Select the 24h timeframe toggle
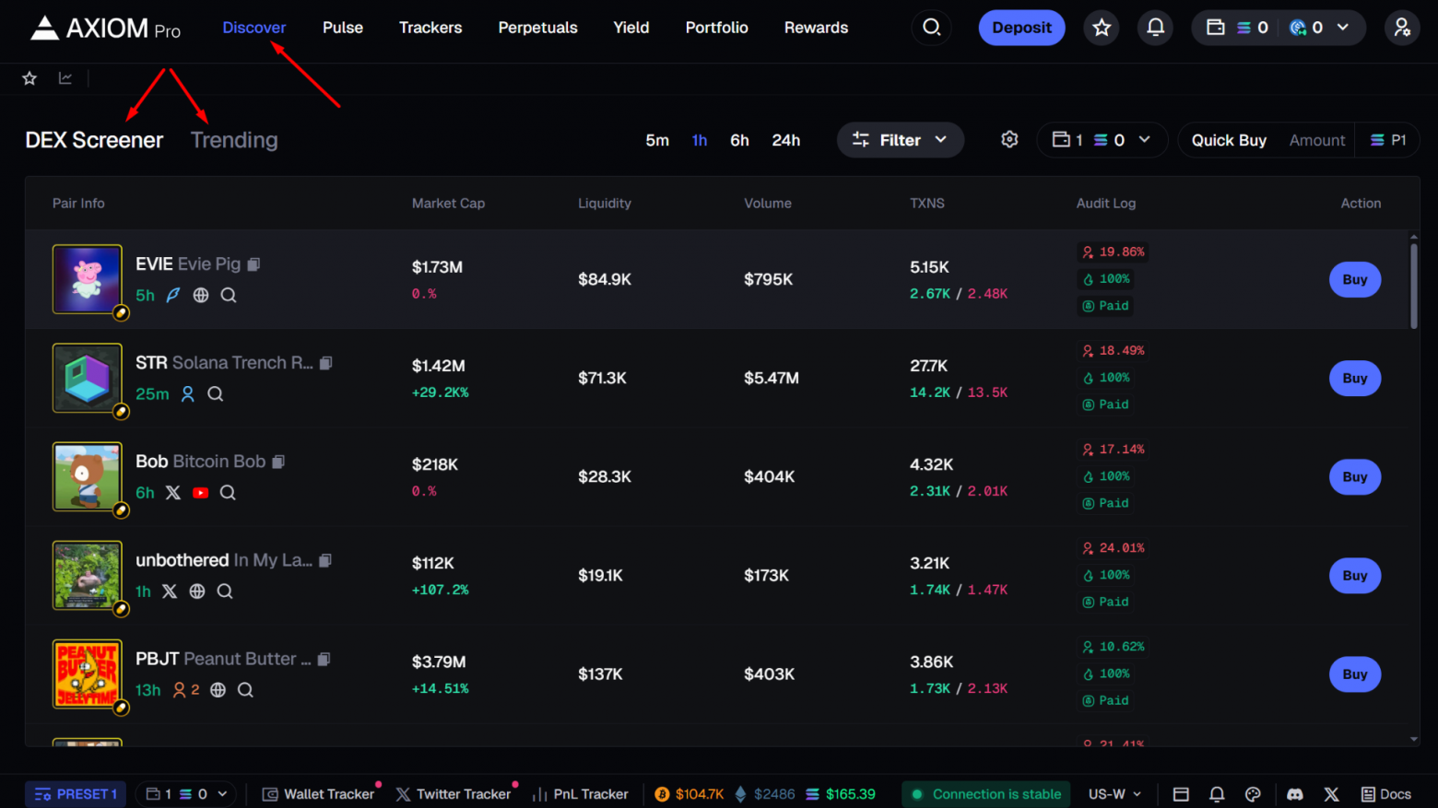The width and height of the screenshot is (1438, 808). pos(786,139)
